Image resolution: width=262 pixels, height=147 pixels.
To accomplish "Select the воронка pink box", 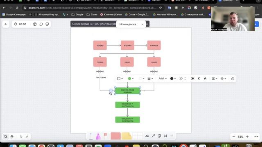I will [x=127, y=45].
